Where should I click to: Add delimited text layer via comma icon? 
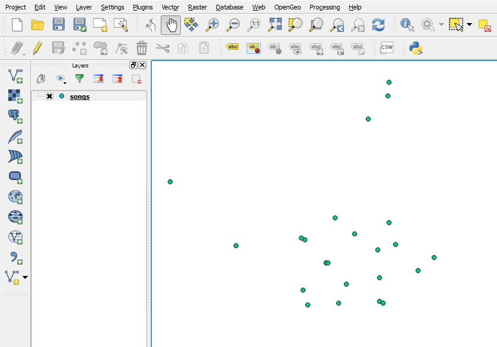tap(15, 258)
